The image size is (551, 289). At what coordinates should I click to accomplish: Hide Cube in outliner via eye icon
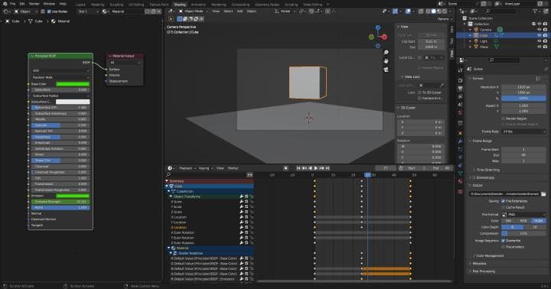[539, 35]
